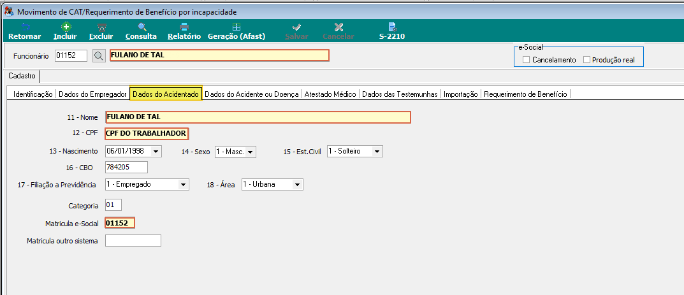684x295 pixels.
Task: Click the Excluir label
Action: [x=101, y=36]
